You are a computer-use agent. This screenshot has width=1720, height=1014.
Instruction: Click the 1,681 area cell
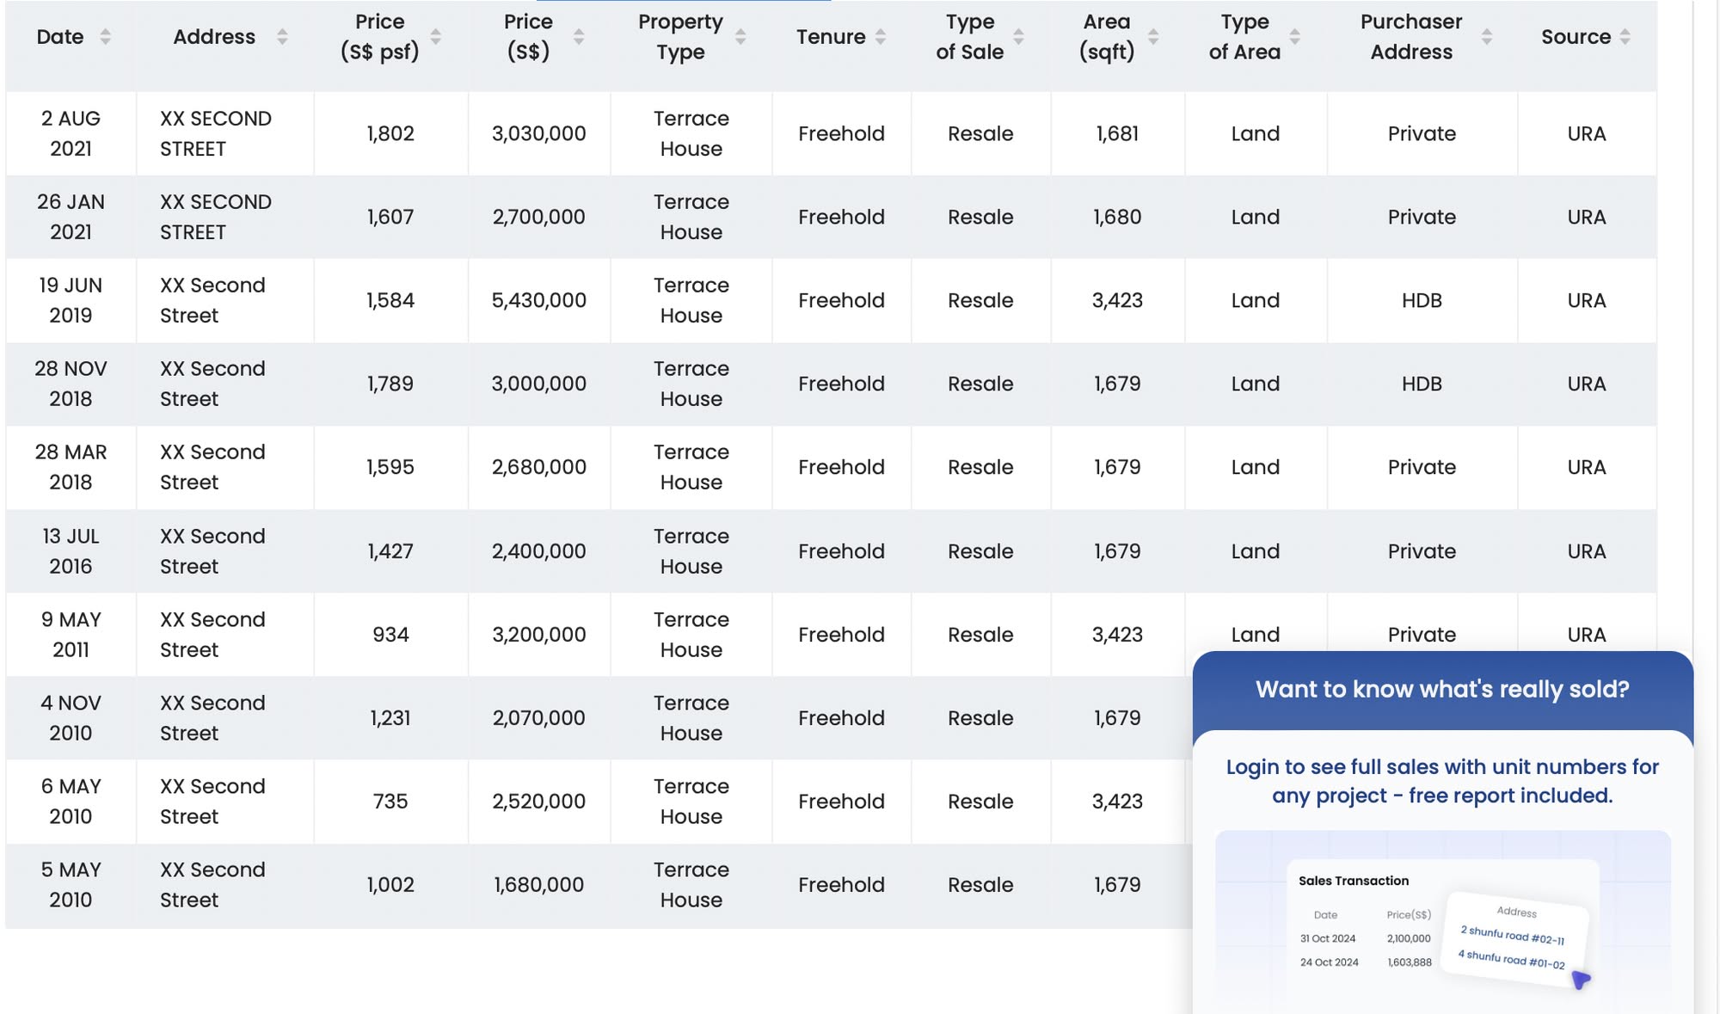[x=1117, y=133]
